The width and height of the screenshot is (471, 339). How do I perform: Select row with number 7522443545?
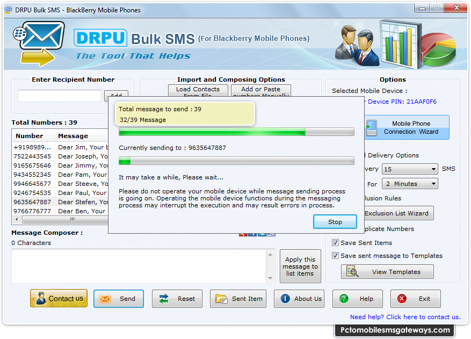click(x=60, y=156)
